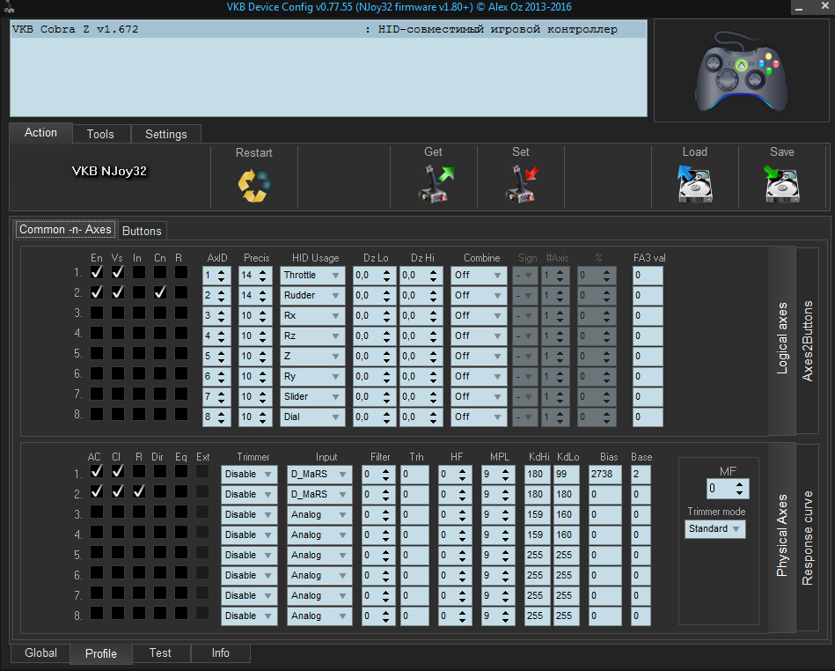This screenshot has width=835, height=671.
Task: Increase Filter value for physical axis 1
Action: point(385,470)
